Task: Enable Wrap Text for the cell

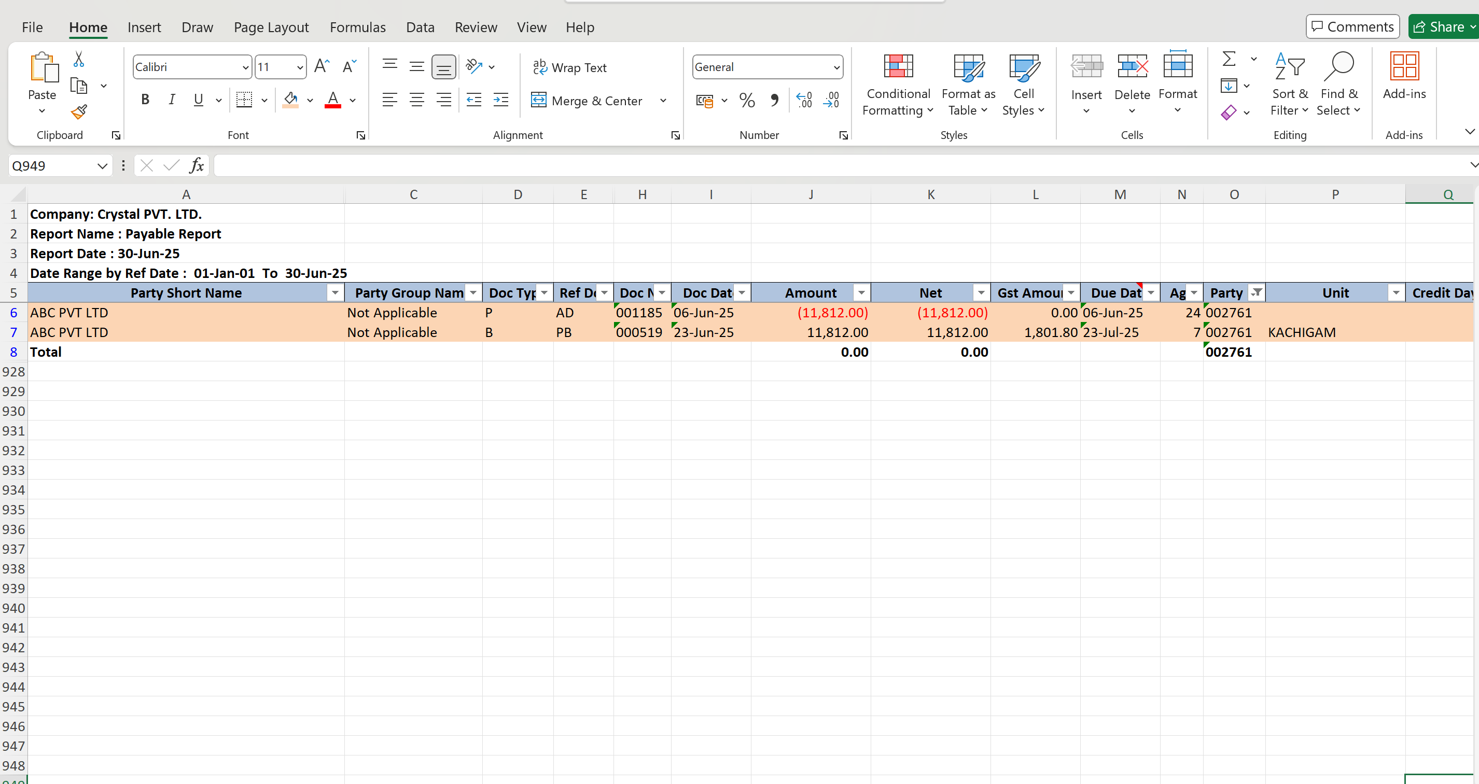Action: pyautogui.click(x=570, y=67)
